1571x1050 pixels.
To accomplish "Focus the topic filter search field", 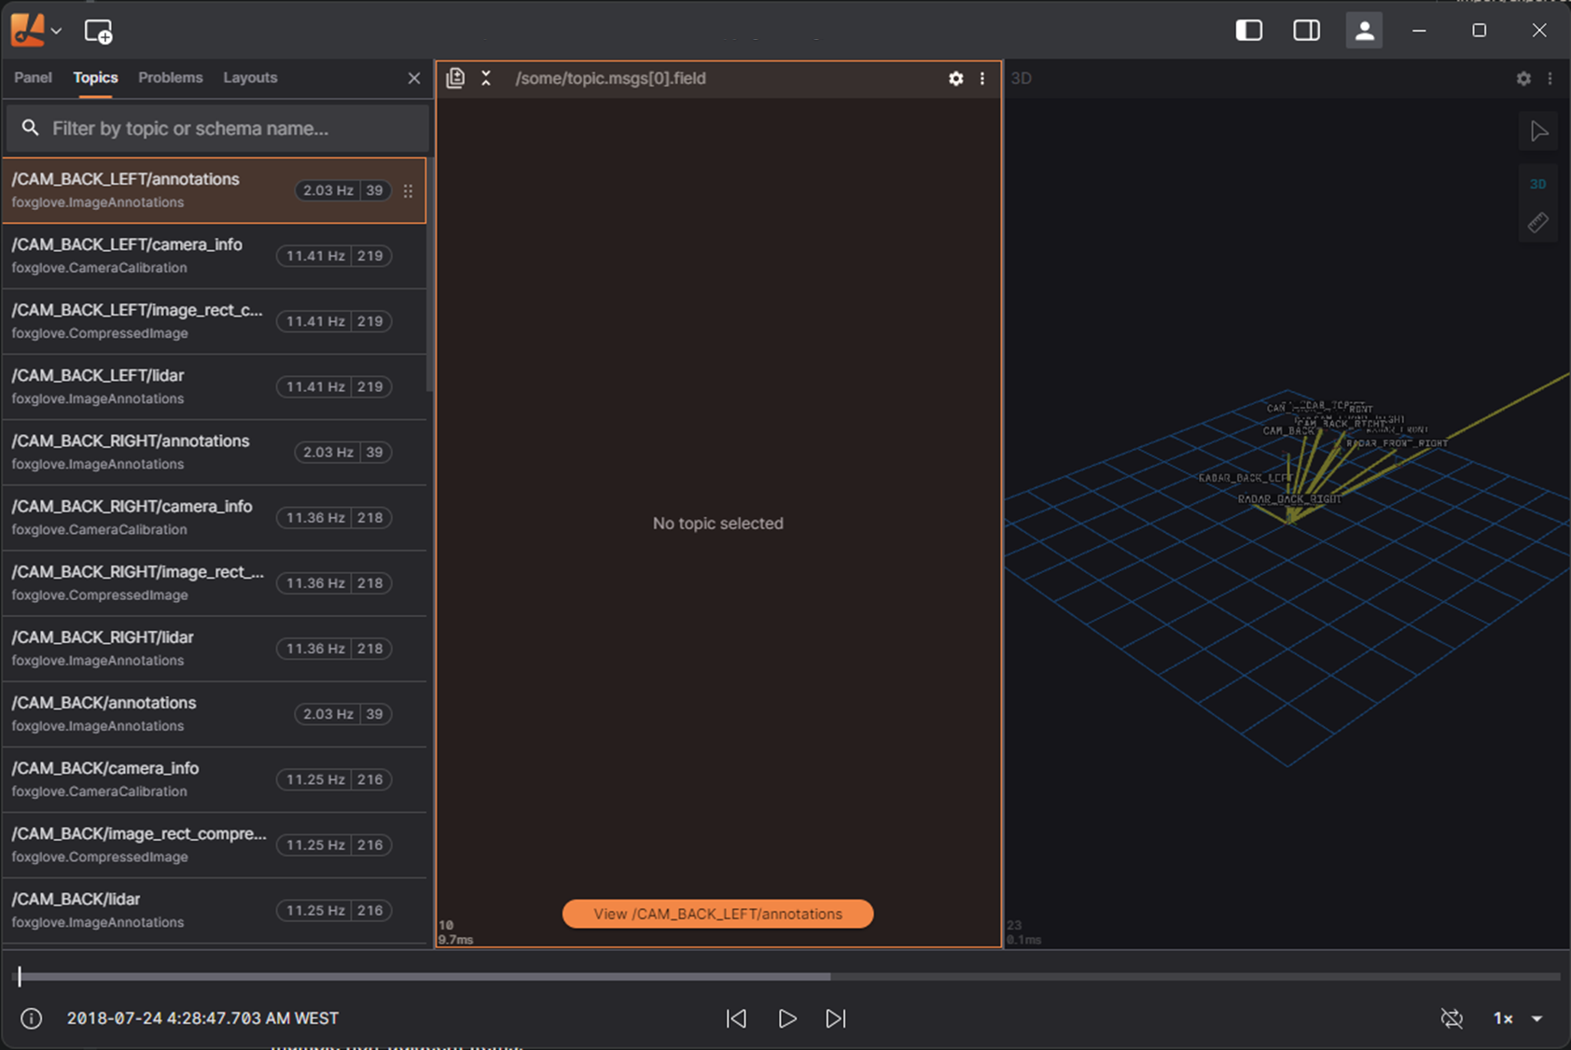I will [217, 128].
